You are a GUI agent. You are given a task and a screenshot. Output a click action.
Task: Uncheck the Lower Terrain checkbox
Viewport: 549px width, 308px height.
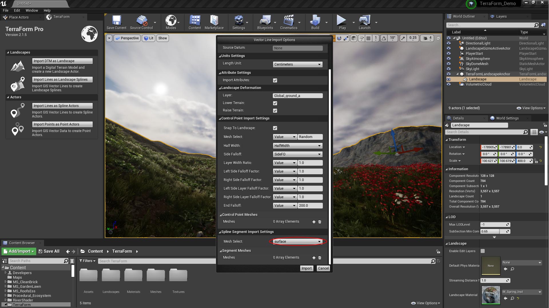(x=275, y=103)
